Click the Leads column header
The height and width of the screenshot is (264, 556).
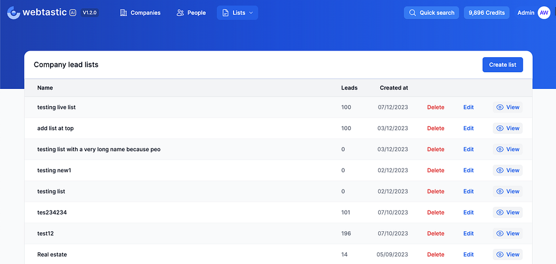349,88
